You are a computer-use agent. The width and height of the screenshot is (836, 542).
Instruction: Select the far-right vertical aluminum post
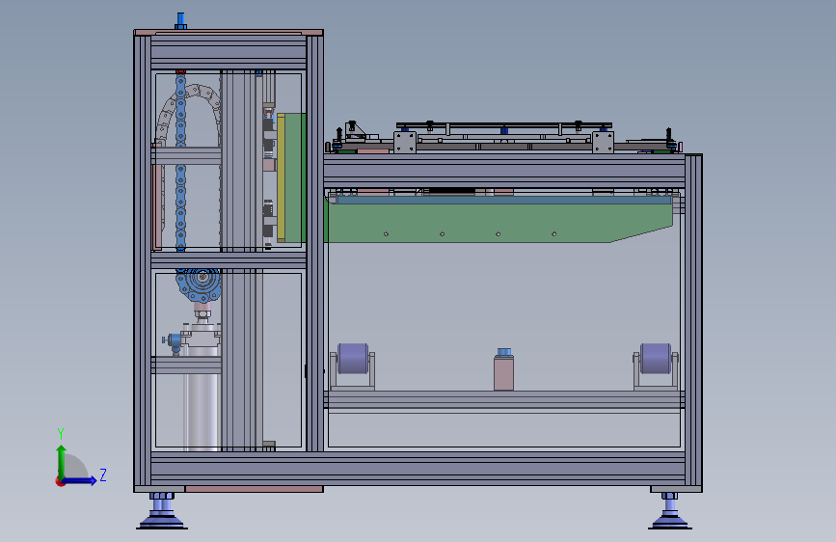693,319
